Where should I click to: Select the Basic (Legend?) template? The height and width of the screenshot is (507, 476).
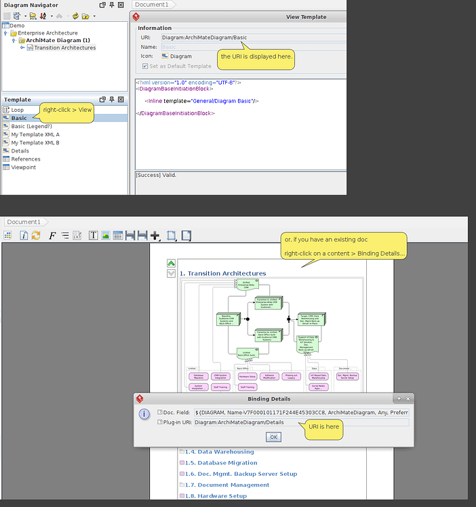pos(31,126)
